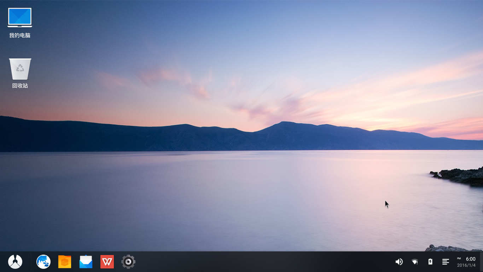Click the volume speaker tray icon
This screenshot has height=272, width=483.
click(x=399, y=262)
